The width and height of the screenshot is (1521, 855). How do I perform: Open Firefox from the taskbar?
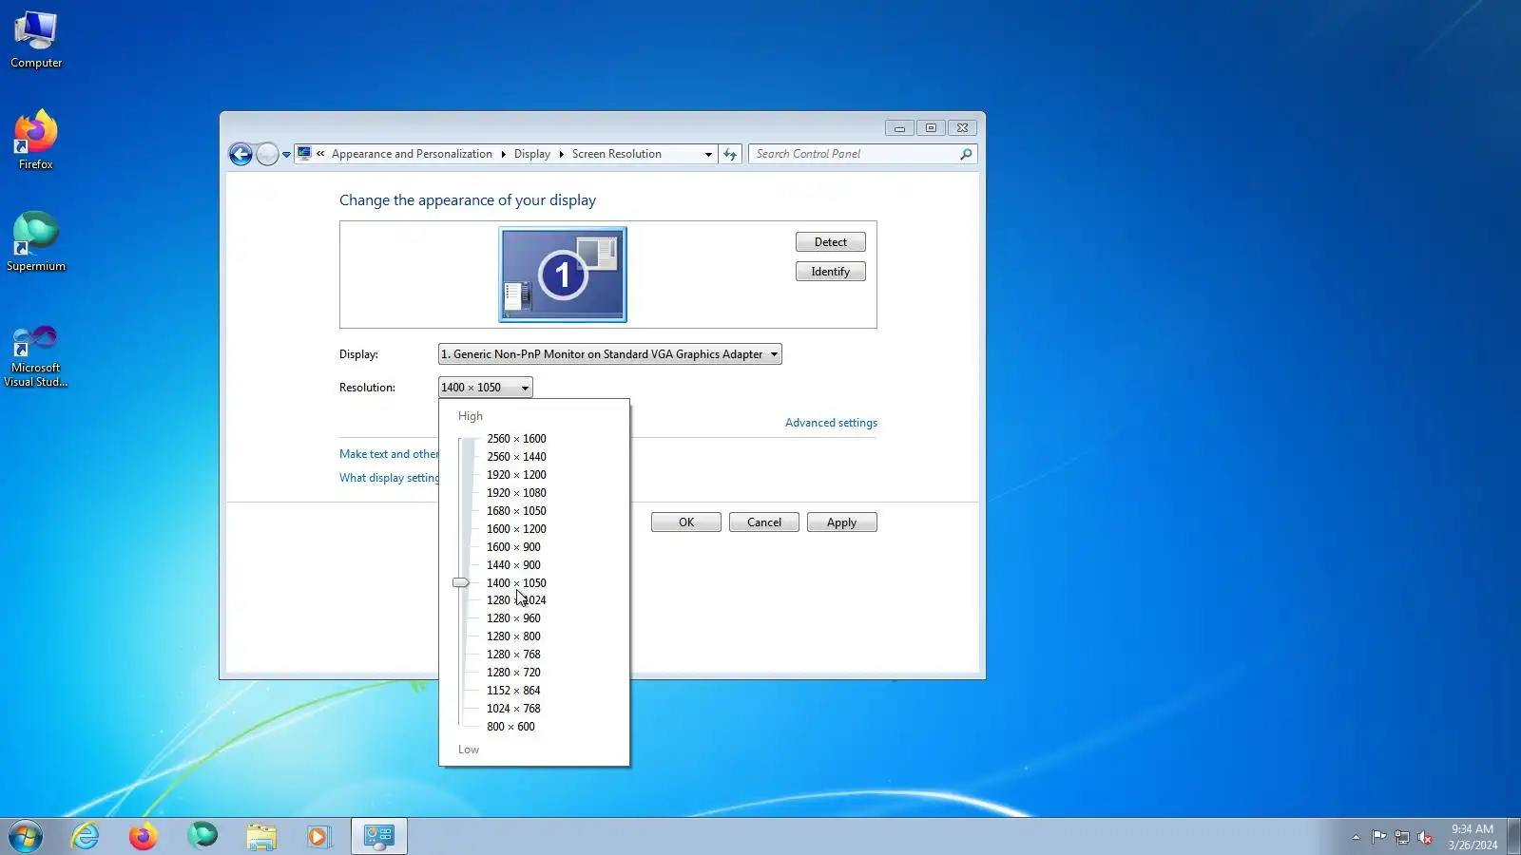[144, 836]
